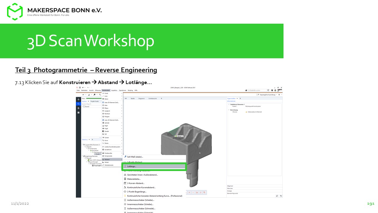This screenshot has height=213, width=378.
Task: Select Kontinuierlicher Kurvenabstand... entry
Action: (141, 187)
